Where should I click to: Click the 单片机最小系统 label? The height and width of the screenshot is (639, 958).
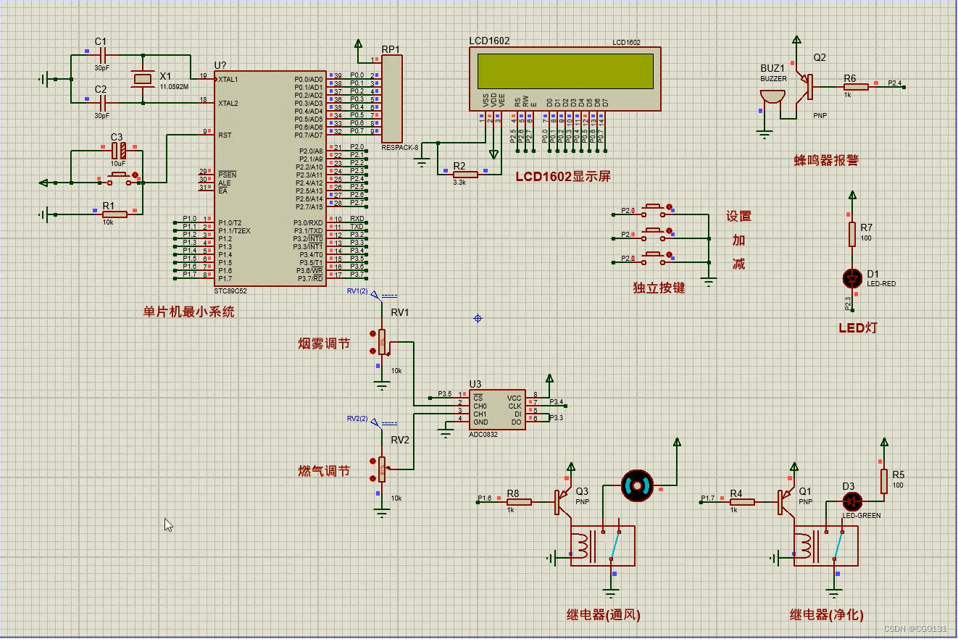189,312
